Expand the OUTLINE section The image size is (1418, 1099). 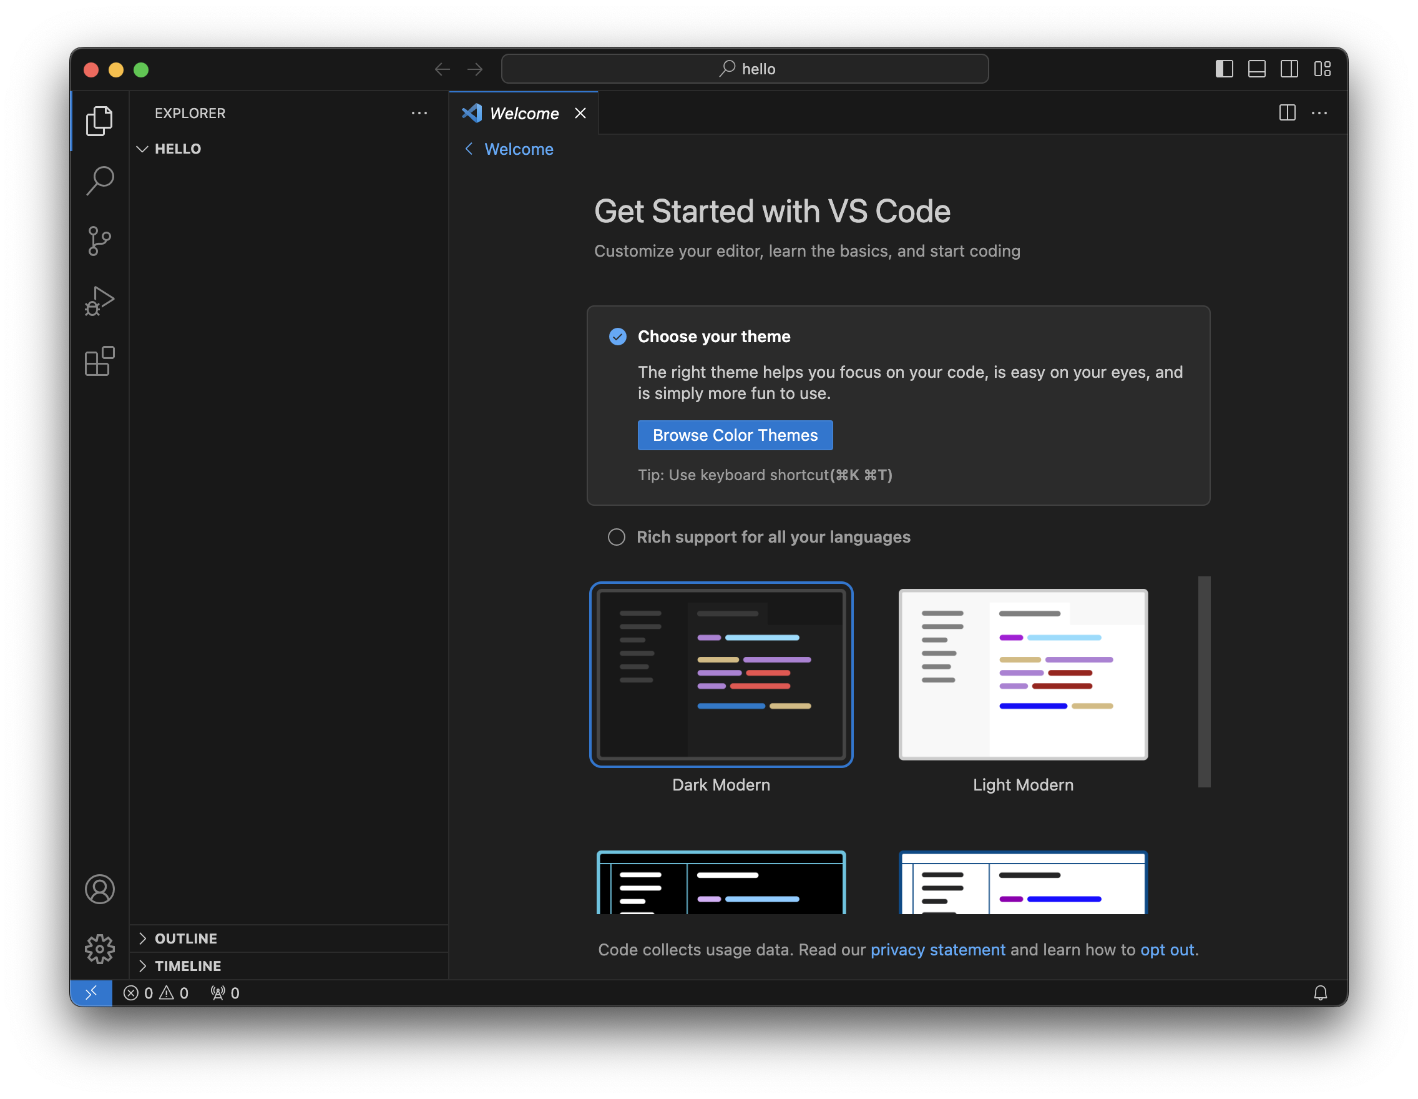pyautogui.click(x=289, y=939)
